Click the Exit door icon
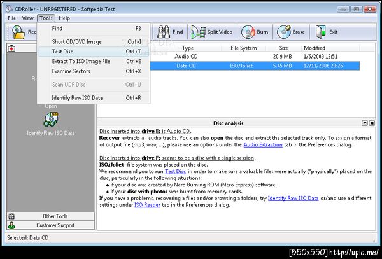 (320, 32)
